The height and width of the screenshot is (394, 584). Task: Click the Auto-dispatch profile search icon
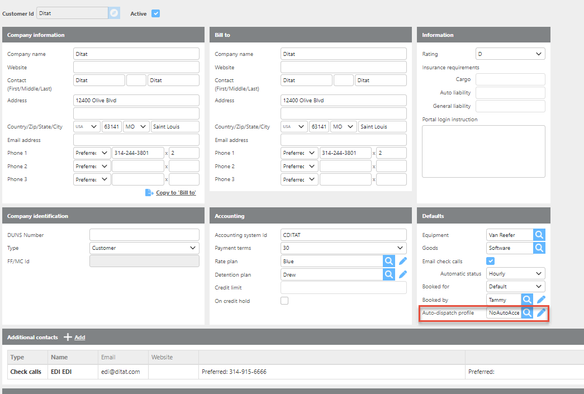click(x=526, y=313)
